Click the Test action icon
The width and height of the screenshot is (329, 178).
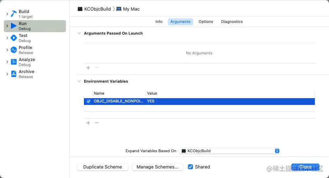click(14, 38)
